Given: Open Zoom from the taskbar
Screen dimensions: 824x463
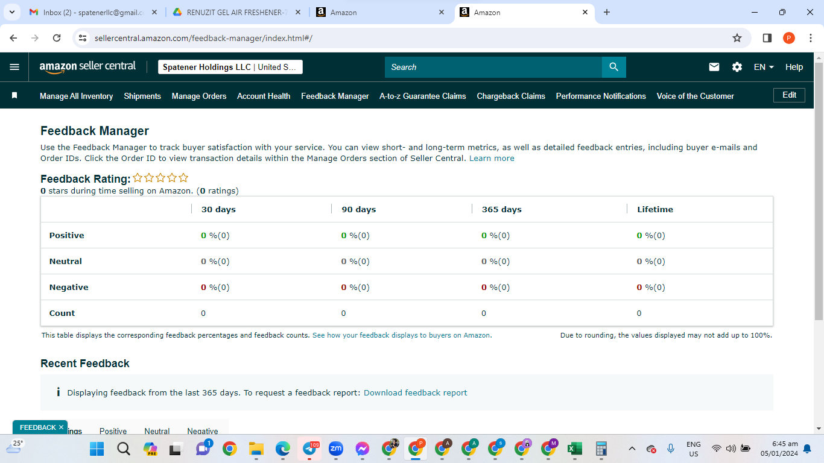Looking at the screenshot, I should 336,449.
